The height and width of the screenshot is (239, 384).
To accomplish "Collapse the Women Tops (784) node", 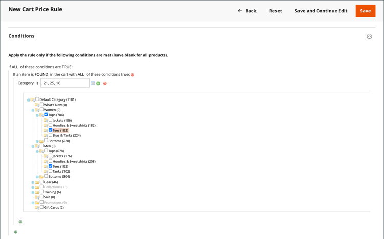I will [x=37, y=115].
